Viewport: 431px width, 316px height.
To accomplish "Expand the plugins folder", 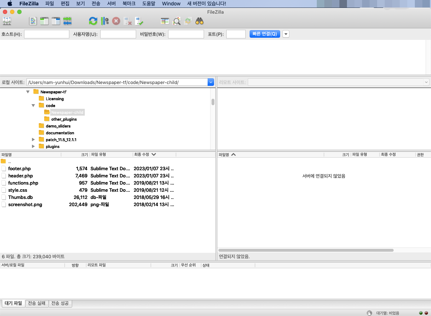I will pyautogui.click(x=33, y=147).
